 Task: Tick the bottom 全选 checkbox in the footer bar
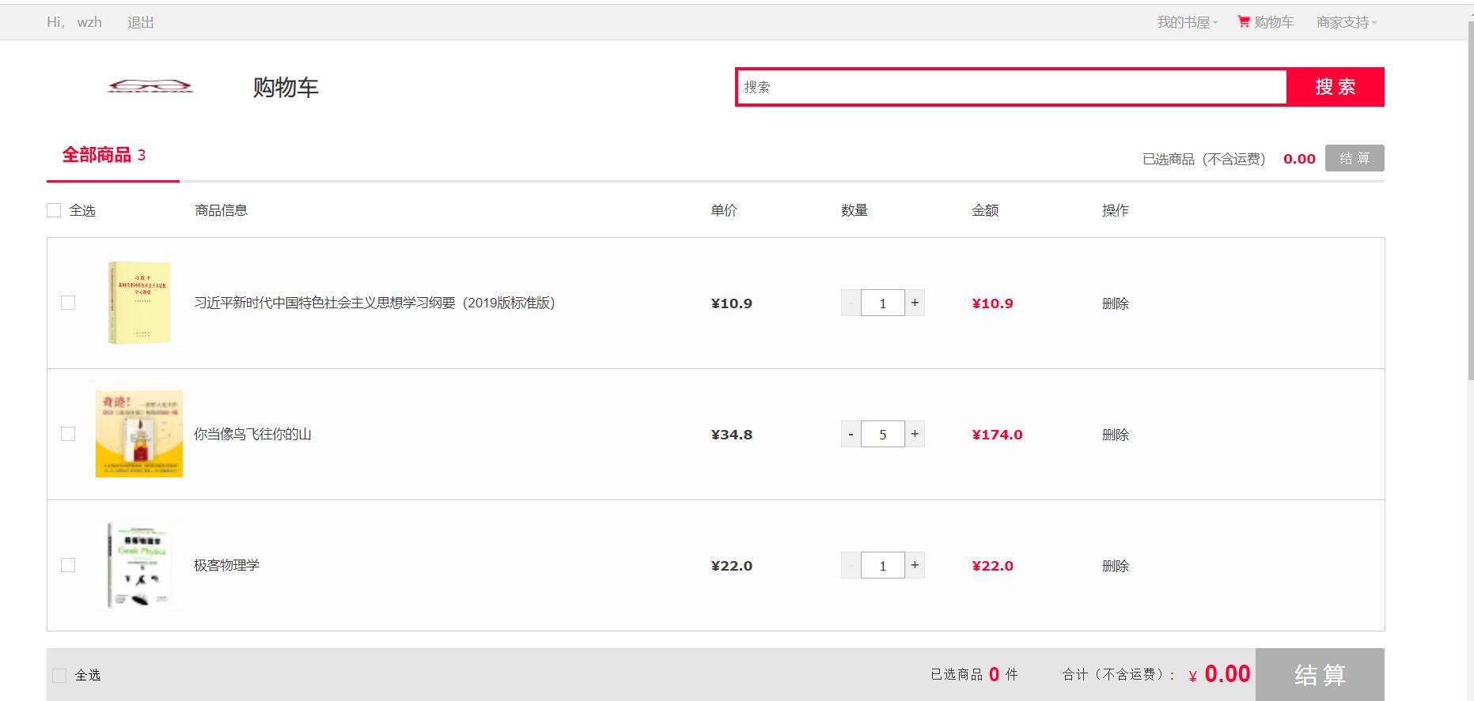click(x=59, y=675)
